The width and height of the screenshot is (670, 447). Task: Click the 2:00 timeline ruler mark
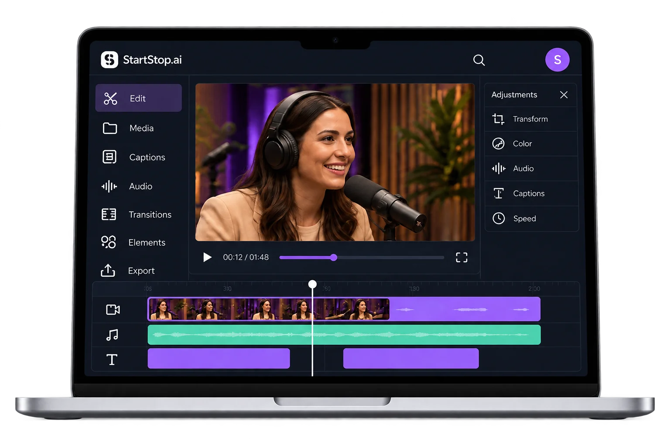534,289
